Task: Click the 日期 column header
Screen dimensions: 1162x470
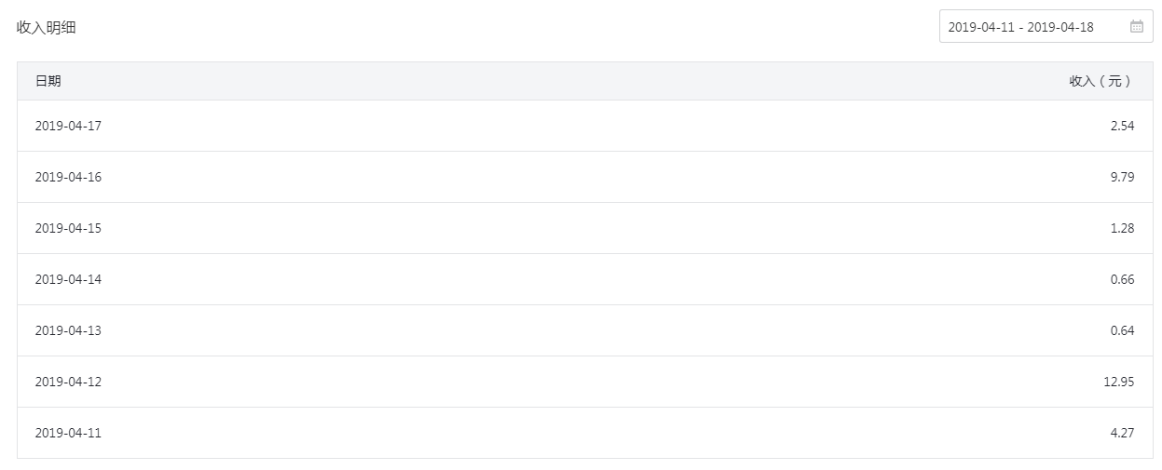Action: 48,81
